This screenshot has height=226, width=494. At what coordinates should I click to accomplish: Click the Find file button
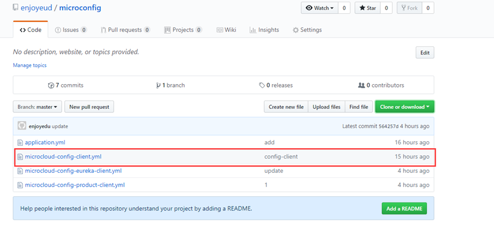click(358, 107)
